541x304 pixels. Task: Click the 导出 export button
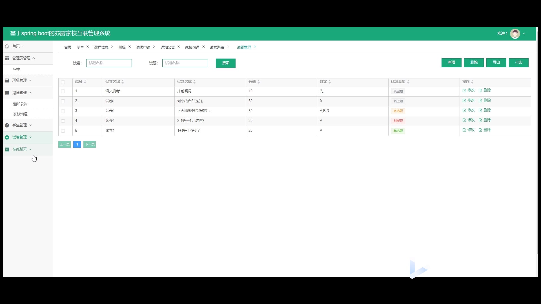click(x=496, y=62)
